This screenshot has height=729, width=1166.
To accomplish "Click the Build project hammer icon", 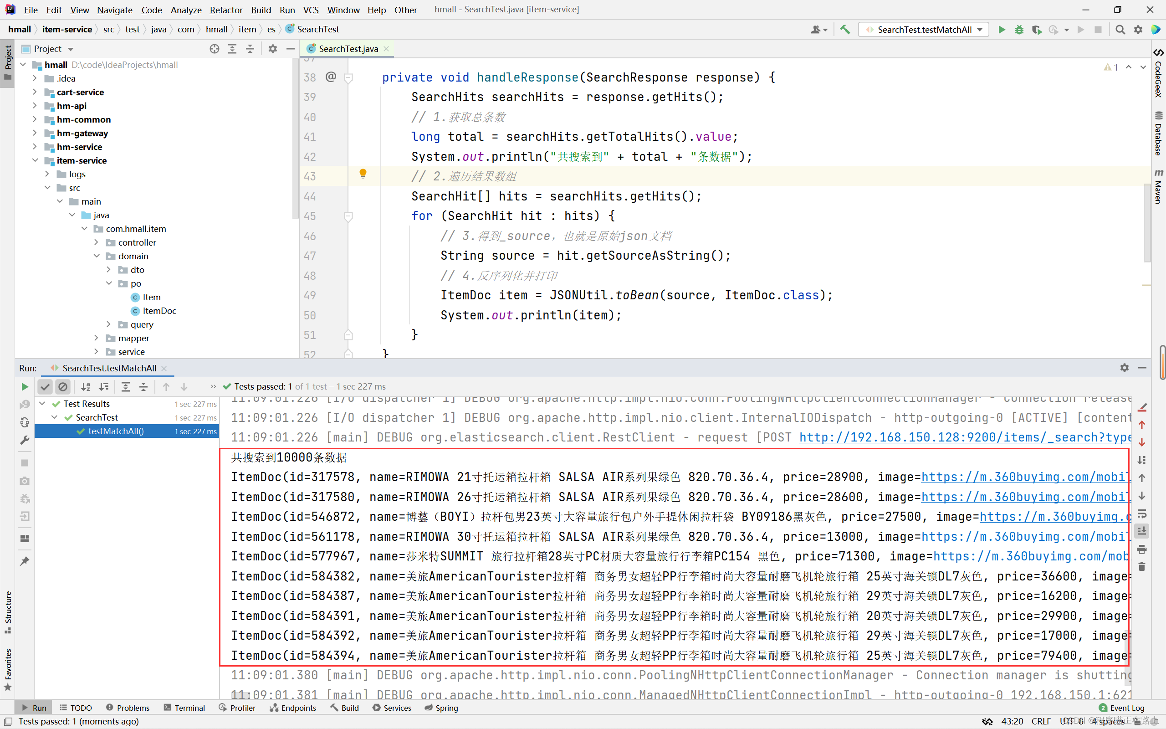I will (x=845, y=30).
